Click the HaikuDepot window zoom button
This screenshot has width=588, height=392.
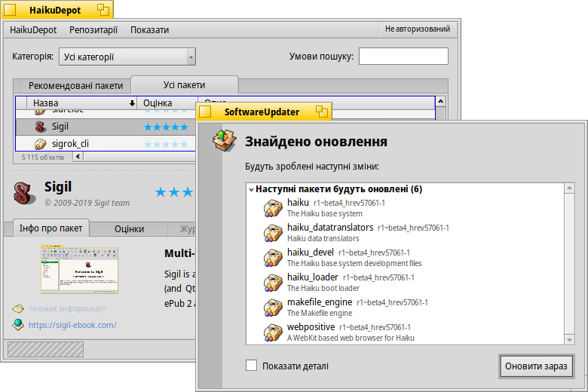tap(103, 10)
